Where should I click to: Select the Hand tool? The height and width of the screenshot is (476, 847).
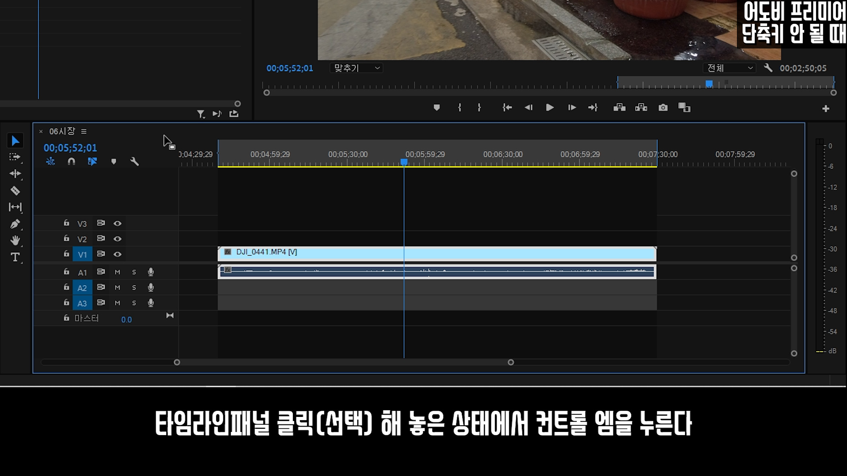coord(15,241)
